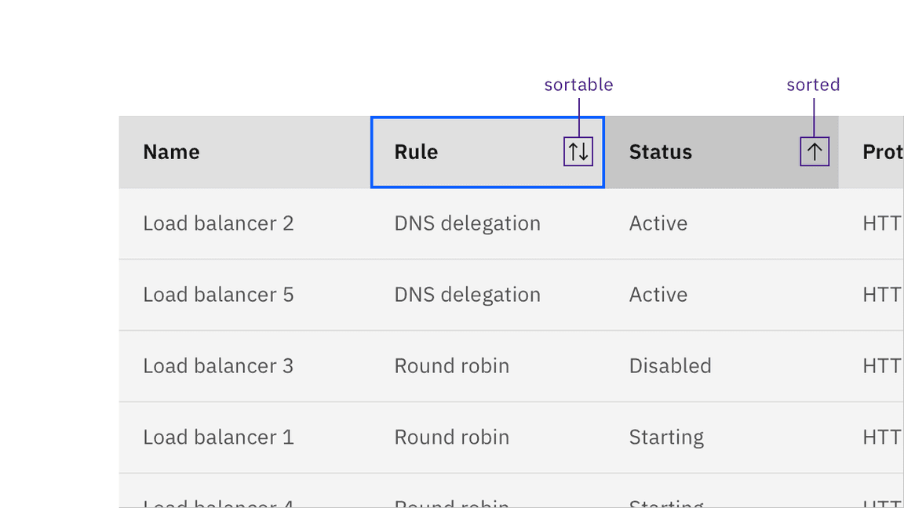Select the Load balancer 2 row
Viewport: 904px width, 508px height.
[218, 223]
